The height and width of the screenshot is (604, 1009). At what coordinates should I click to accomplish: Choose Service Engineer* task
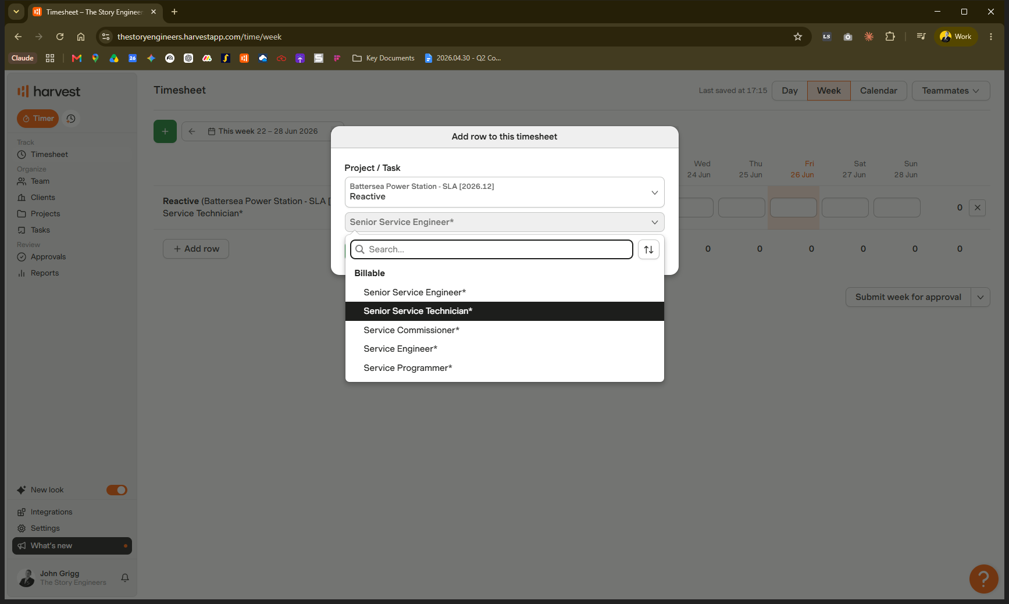[504, 349]
